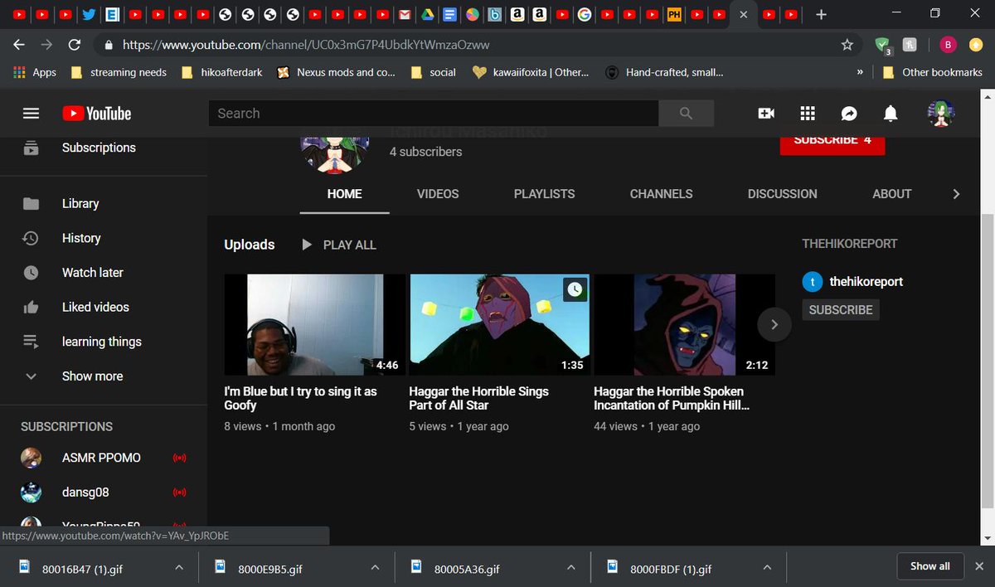995x587 pixels.
Task: Open the create video camera icon
Action: coord(766,114)
